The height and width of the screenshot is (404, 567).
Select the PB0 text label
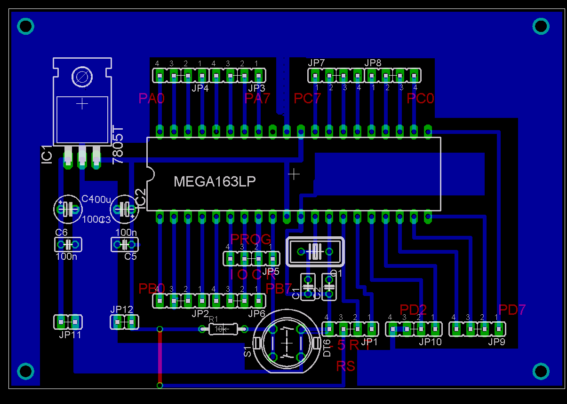pos(152,288)
